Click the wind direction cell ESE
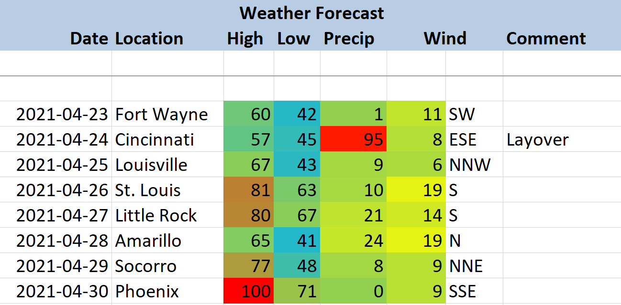This screenshot has height=305, width=621. coord(474,139)
